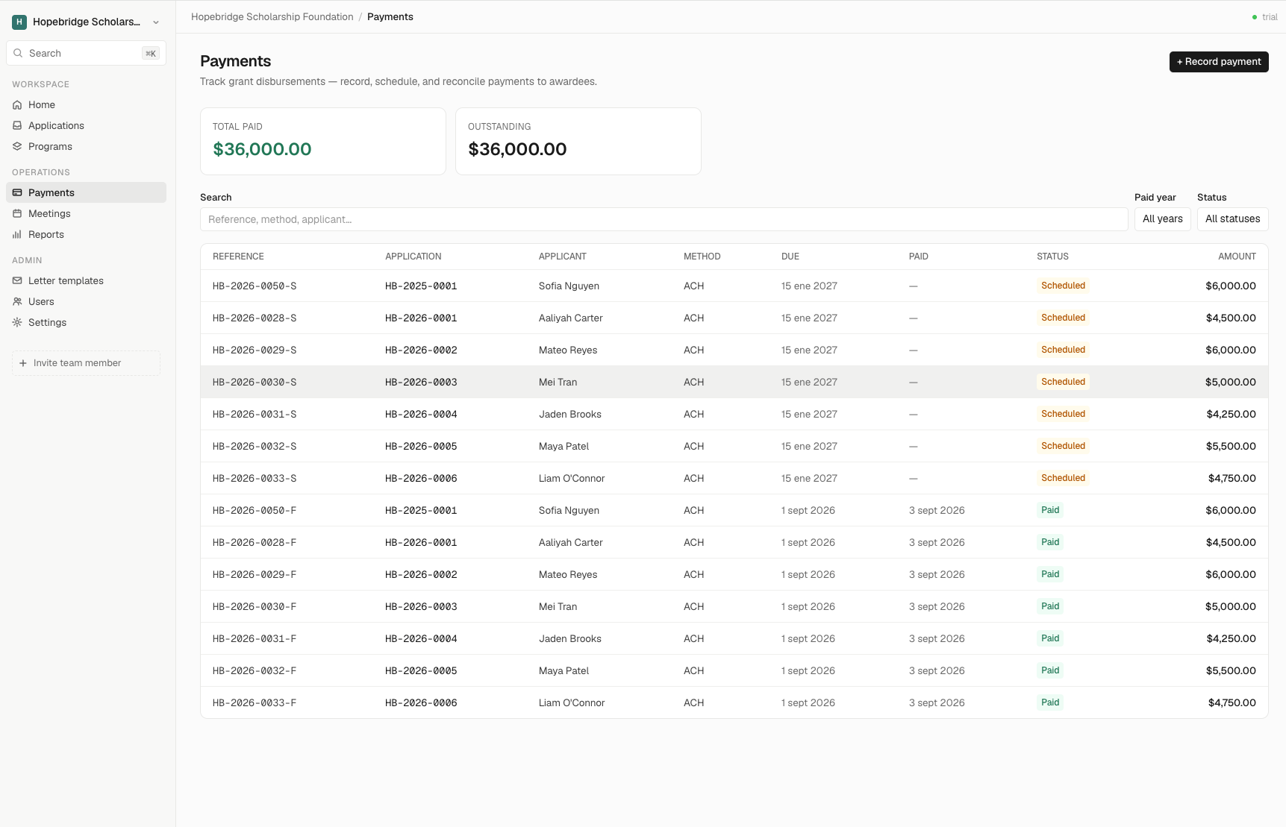Image resolution: width=1286 pixels, height=827 pixels.
Task: Click the APPLICANT column header
Action: coord(563,257)
